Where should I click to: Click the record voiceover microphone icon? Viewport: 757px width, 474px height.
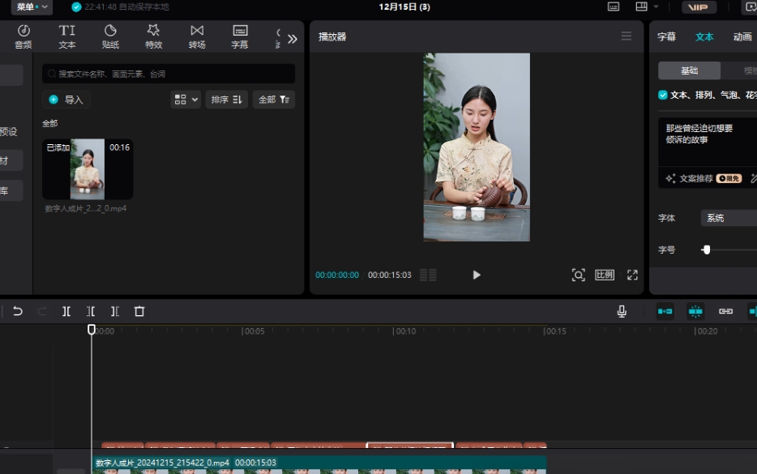point(621,310)
